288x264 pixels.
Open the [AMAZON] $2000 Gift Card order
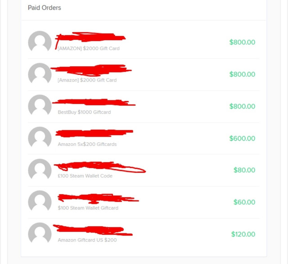coord(89,48)
